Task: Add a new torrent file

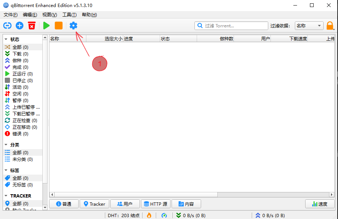Action: click(20, 26)
